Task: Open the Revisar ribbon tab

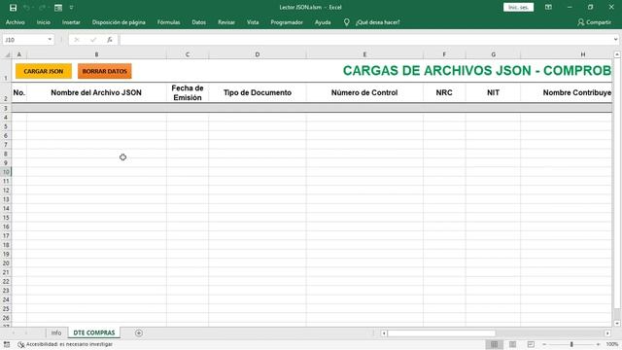Action: [x=226, y=22]
